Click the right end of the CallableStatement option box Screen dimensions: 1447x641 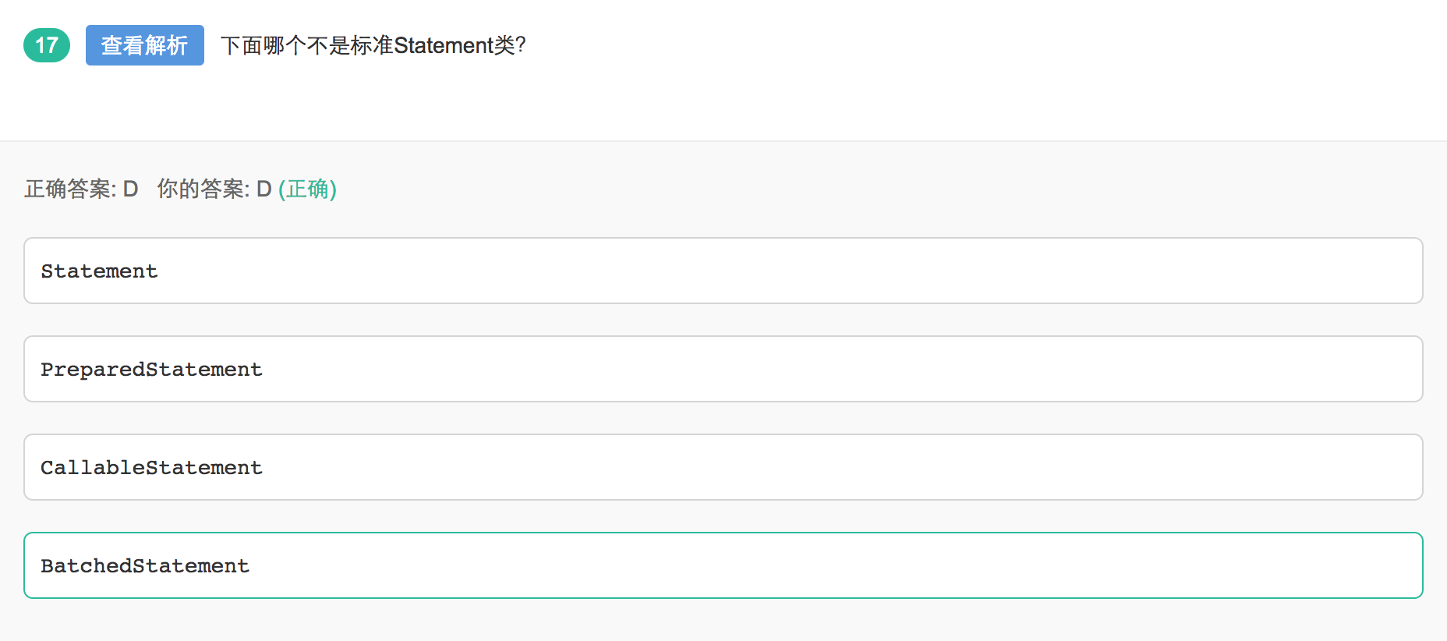[1396, 467]
